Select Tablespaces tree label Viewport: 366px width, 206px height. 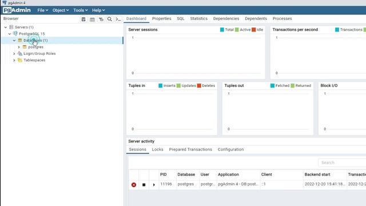(x=34, y=60)
